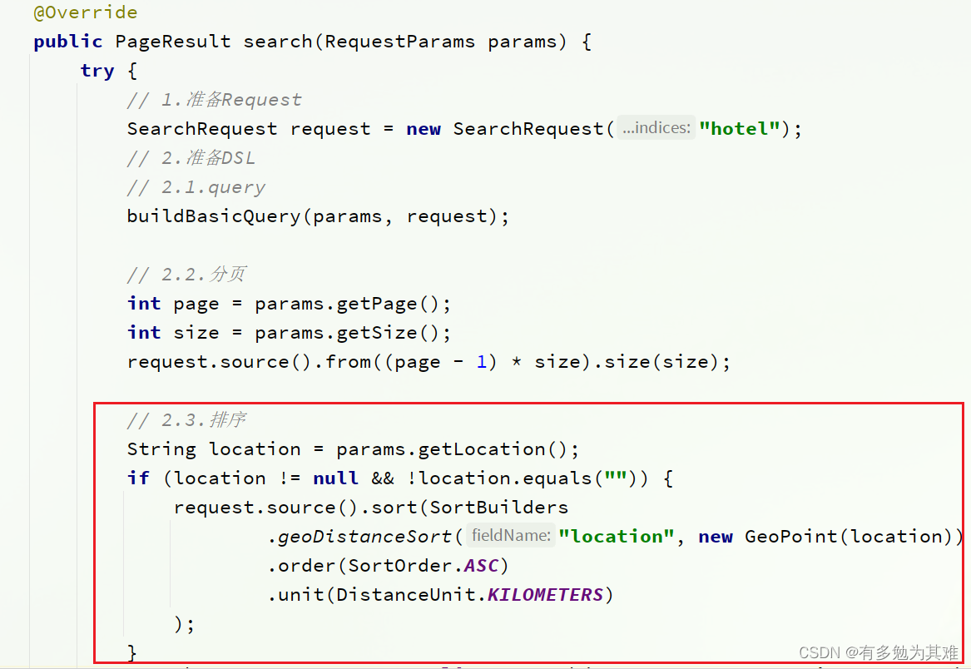Click the 'fieldName:' parameter hint

click(511, 535)
